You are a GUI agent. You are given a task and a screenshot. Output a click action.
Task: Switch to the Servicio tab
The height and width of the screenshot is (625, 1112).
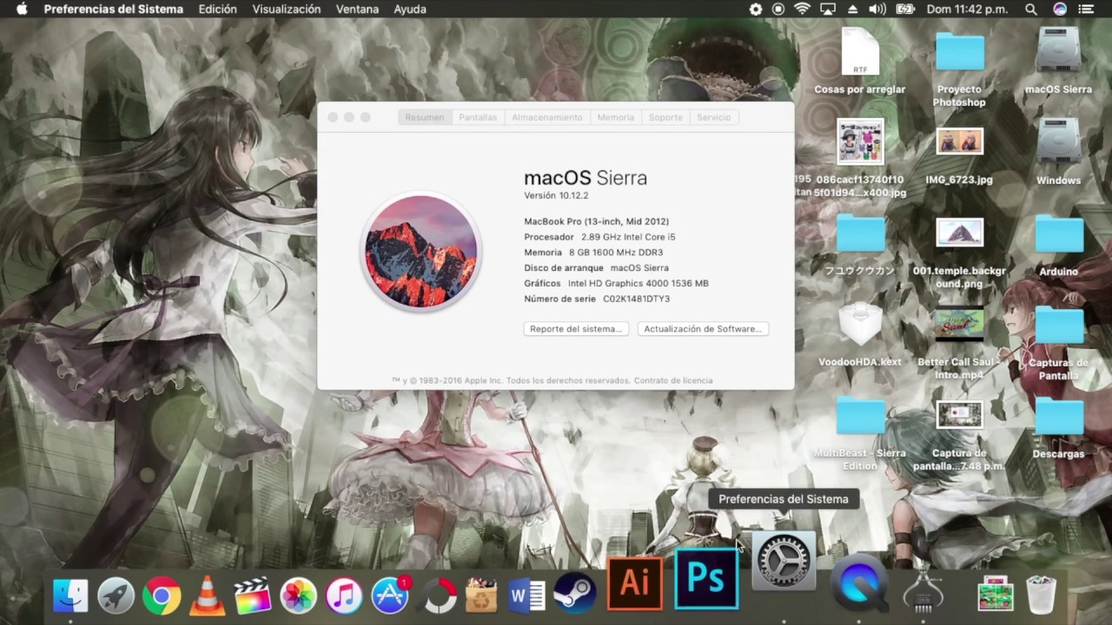coord(714,117)
